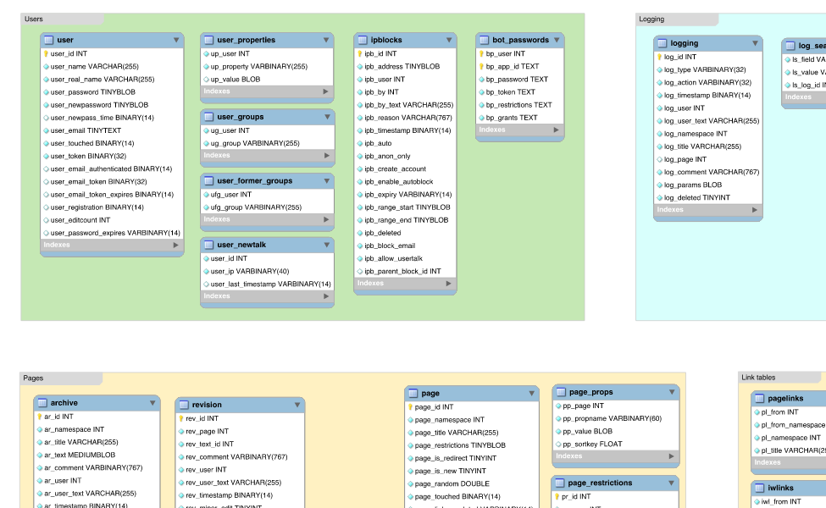The width and height of the screenshot is (826, 508).
Task: Collapse the bot_passwords table header arrow
Action: (557, 40)
